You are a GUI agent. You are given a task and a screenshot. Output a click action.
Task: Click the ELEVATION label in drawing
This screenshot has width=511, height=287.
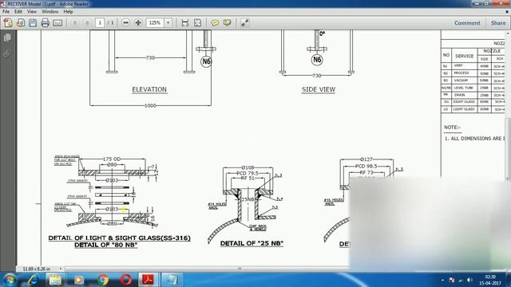pos(149,89)
